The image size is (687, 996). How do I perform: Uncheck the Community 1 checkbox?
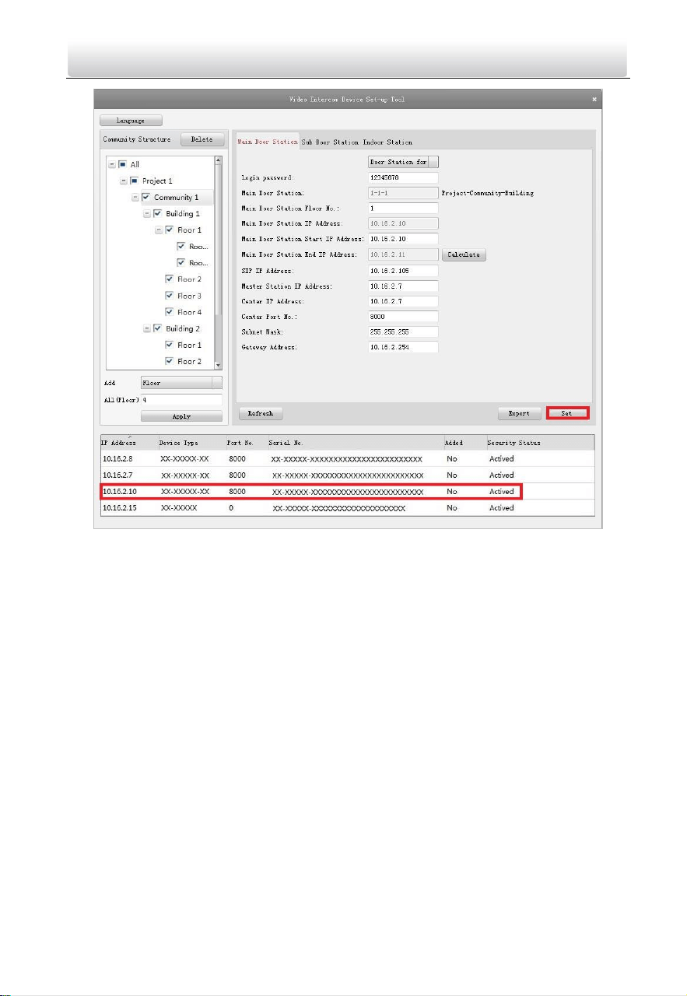[x=145, y=198]
